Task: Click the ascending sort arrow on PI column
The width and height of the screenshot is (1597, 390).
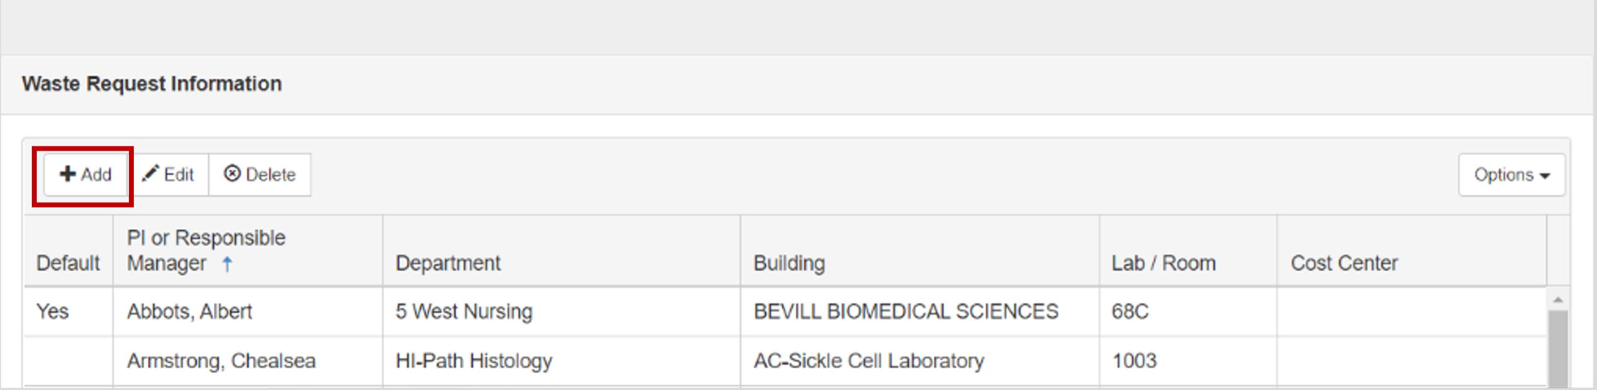Action: [x=227, y=264]
